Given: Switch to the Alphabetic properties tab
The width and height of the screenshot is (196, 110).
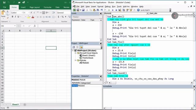Looking at the screenshot, I should tap(76, 83).
